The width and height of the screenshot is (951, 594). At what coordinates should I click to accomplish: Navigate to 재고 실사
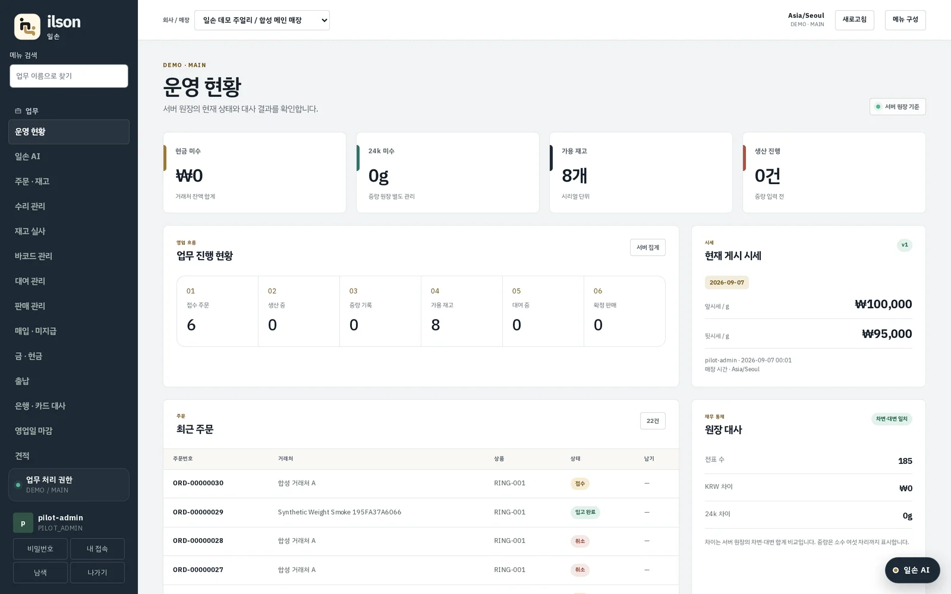coord(69,232)
